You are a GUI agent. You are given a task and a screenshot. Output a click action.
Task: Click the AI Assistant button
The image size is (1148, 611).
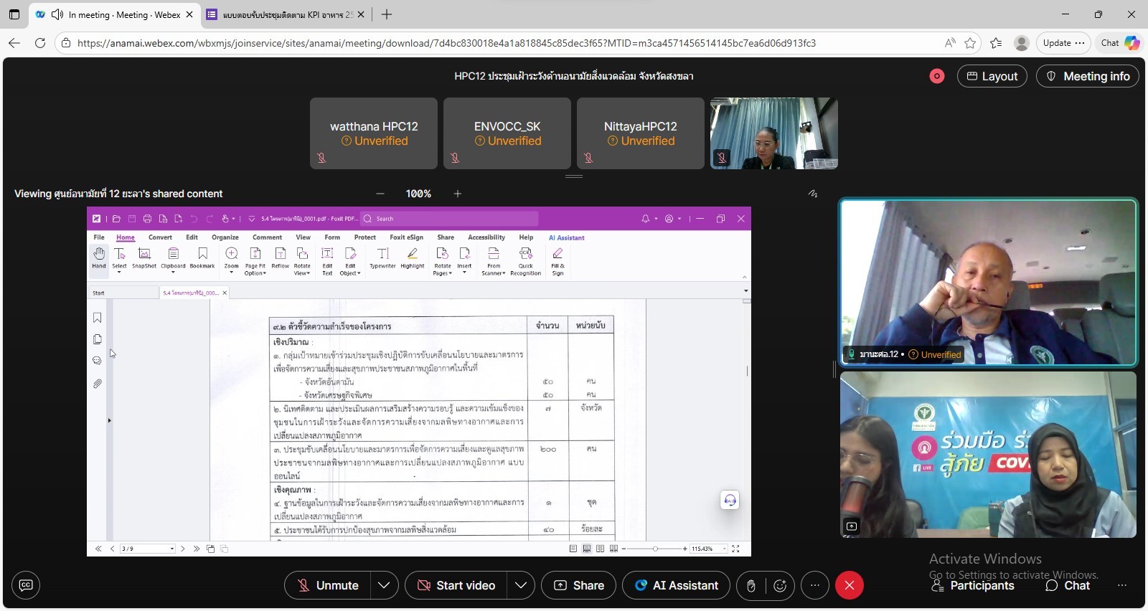[x=676, y=586]
